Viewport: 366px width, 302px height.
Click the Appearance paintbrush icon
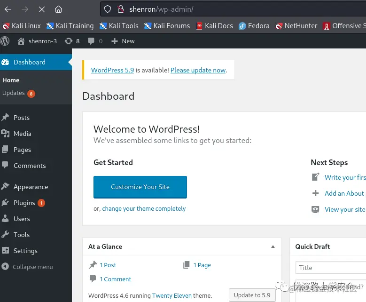click(5, 186)
